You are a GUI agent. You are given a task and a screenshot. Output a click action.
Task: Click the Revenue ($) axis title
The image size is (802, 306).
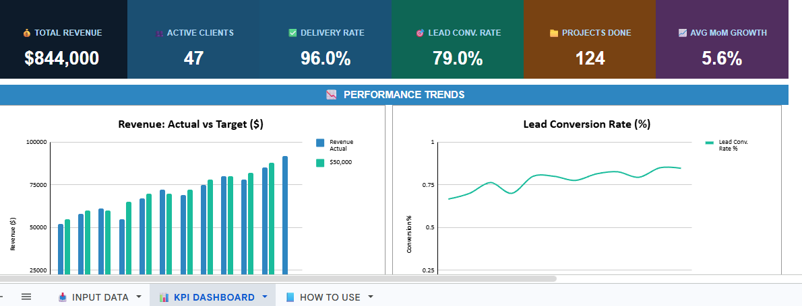[13, 233]
